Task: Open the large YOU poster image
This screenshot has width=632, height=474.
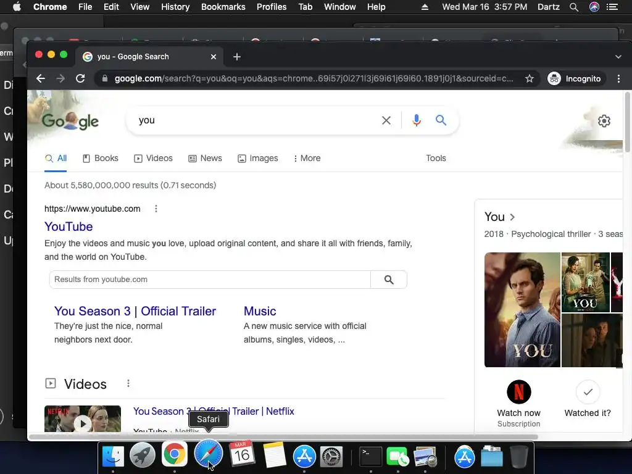Action: tap(522, 310)
